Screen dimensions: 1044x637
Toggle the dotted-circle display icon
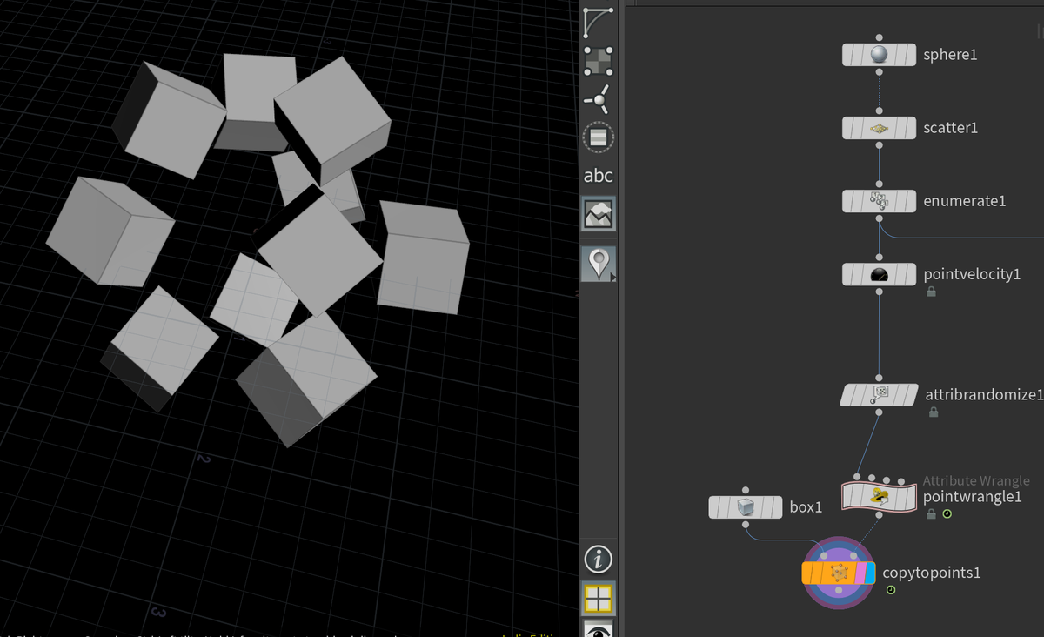[x=598, y=137]
